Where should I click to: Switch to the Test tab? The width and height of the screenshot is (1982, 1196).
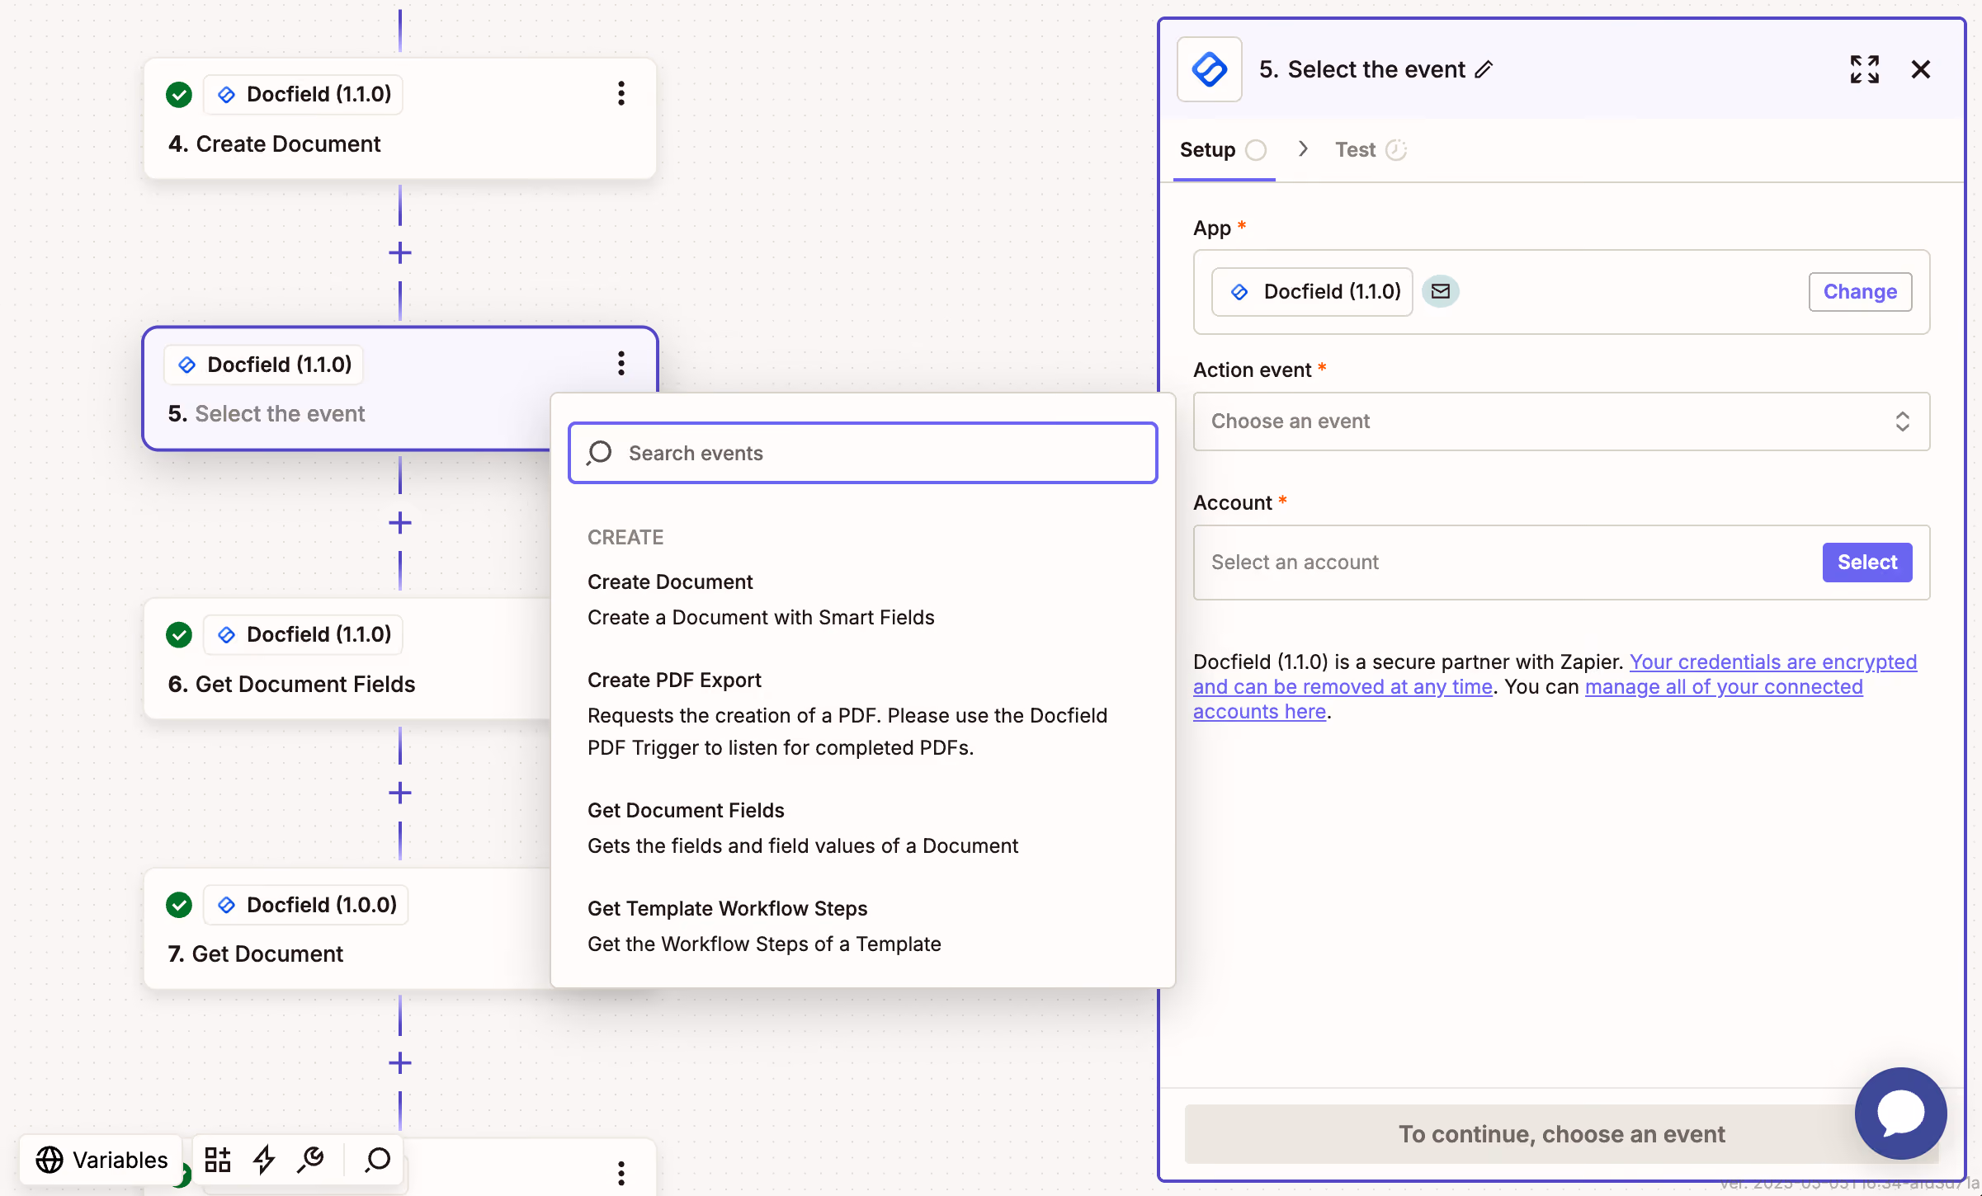(1371, 150)
